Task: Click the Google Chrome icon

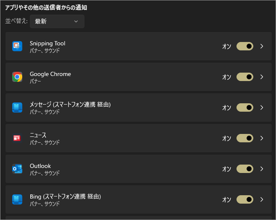Action: pos(17,77)
